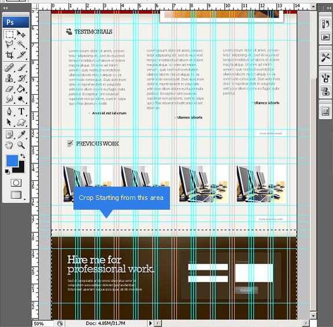Select the Magic Wand tool
The width and height of the screenshot is (333, 327).
21,44
